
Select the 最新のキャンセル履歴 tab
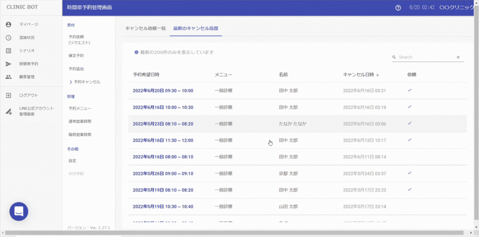click(x=196, y=28)
